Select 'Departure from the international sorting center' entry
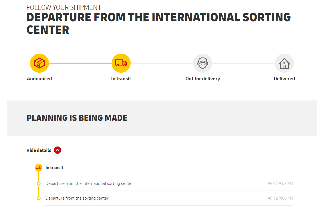 89,184
